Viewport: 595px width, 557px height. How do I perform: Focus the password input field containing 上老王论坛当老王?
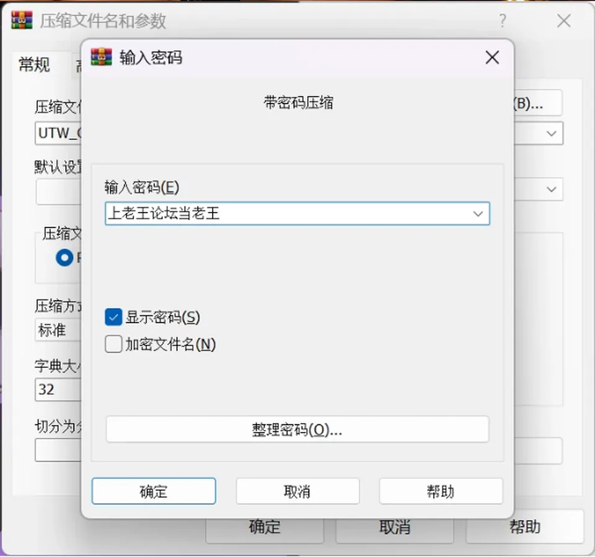[x=297, y=214]
